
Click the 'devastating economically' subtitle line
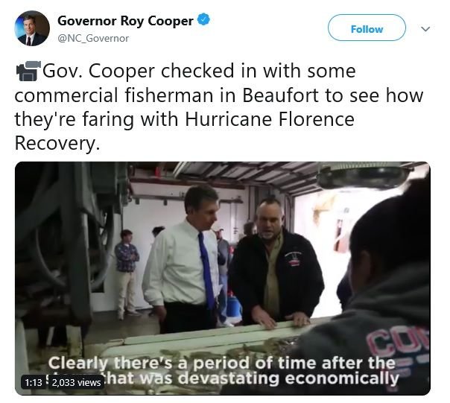click(x=288, y=378)
